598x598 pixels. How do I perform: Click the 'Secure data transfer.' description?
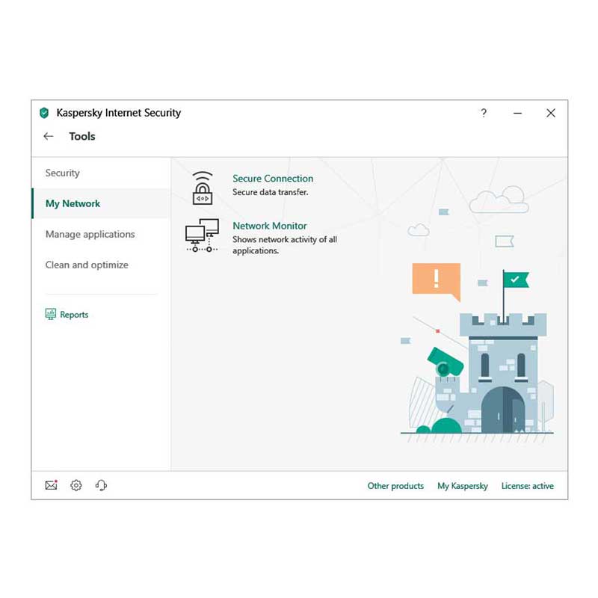(271, 192)
